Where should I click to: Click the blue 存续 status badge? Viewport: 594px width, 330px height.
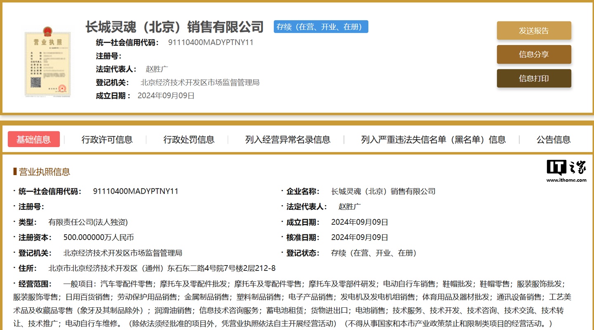(321, 27)
